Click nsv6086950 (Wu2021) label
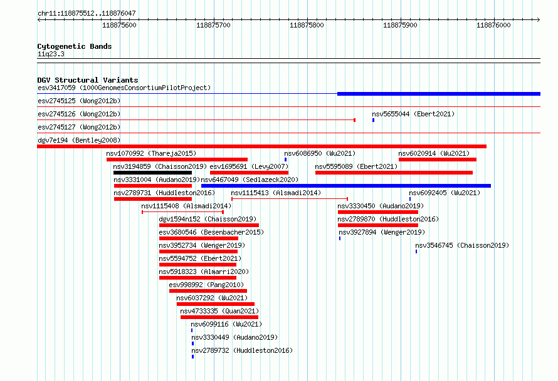The width and height of the screenshot is (558, 381). (x=320, y=153)
